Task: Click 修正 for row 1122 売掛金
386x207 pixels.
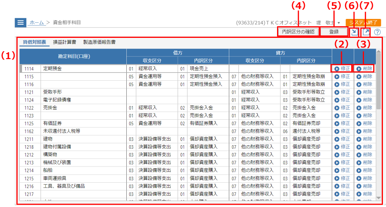Action: [342, 108]
